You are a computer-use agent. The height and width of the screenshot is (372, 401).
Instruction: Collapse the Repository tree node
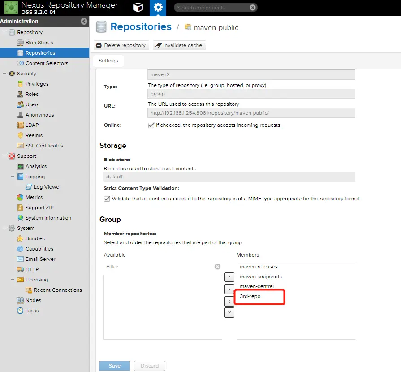point(4,32)
